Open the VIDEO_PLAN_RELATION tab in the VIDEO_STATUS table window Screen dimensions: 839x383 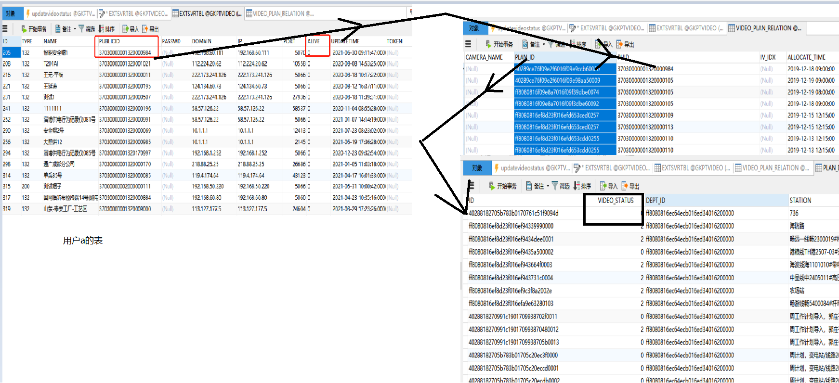(x=772, y=168)
